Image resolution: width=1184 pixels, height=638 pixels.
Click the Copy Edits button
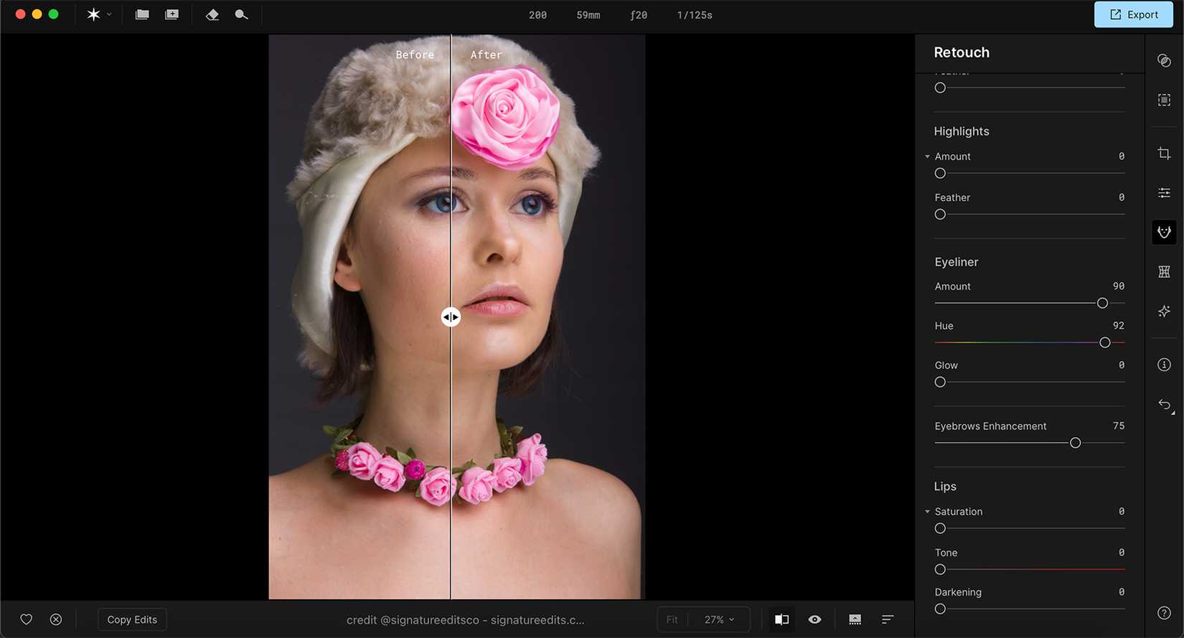tap(132, 619)
